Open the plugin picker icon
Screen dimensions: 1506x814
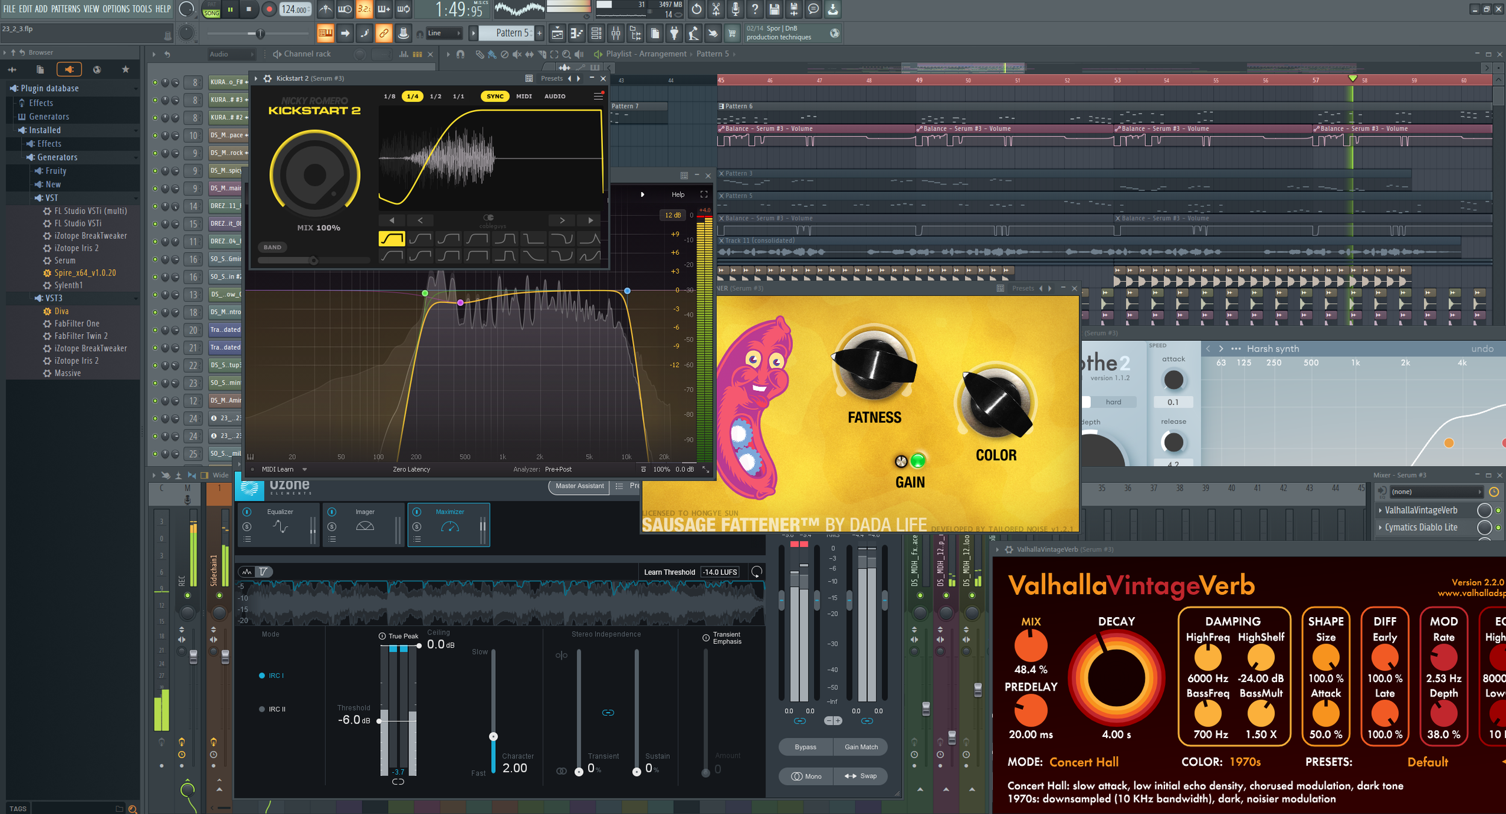(x=674, y=33)
